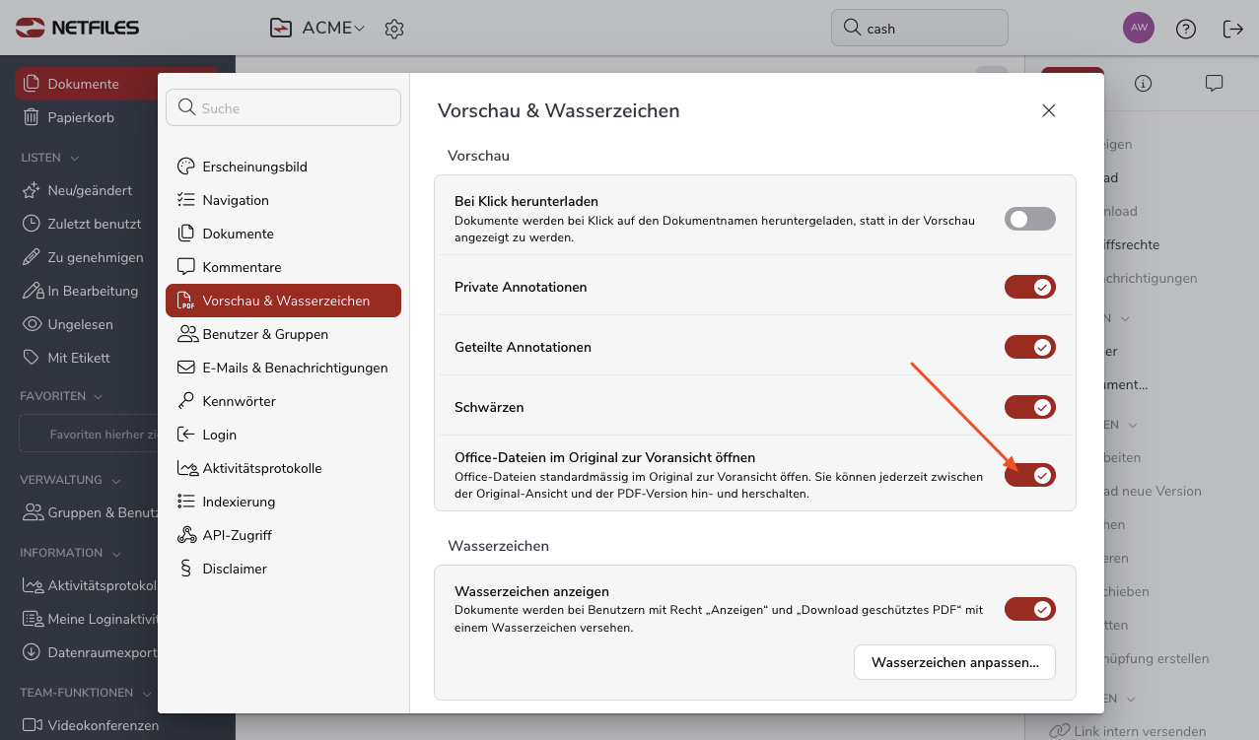Viewport: 1259px width, 740px height.
Task: Click the info circle panel icon
Action: coord(1143,84)
